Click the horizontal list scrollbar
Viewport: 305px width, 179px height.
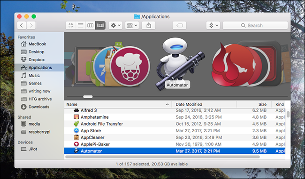[163, 157]
